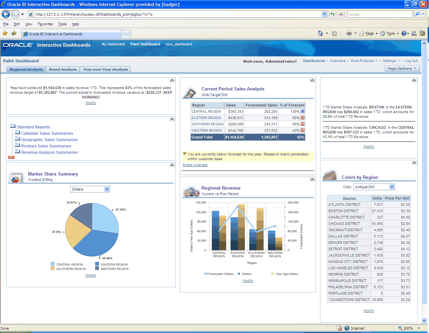Open the Page Options dropdown

402,68
